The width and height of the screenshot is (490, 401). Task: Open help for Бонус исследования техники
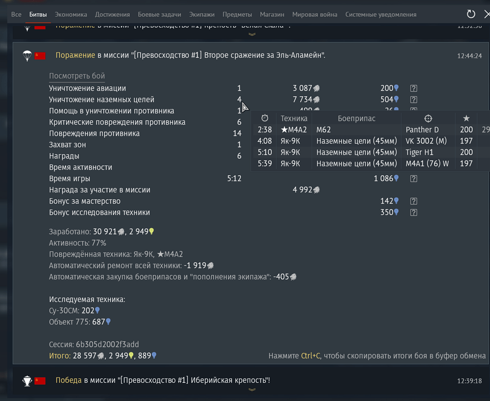point(414,212)
